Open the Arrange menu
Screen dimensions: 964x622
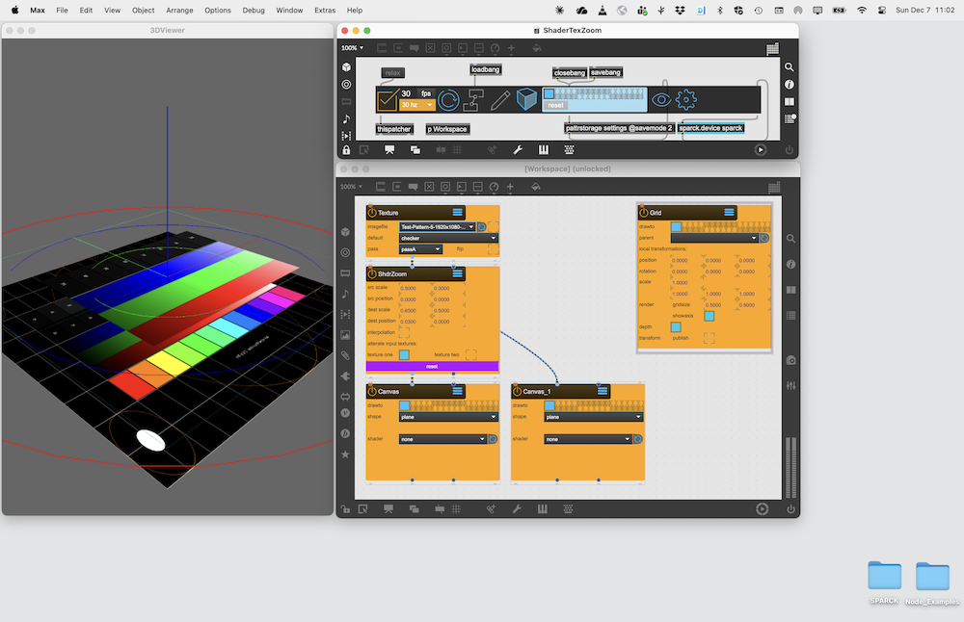(x=178, y=10)
